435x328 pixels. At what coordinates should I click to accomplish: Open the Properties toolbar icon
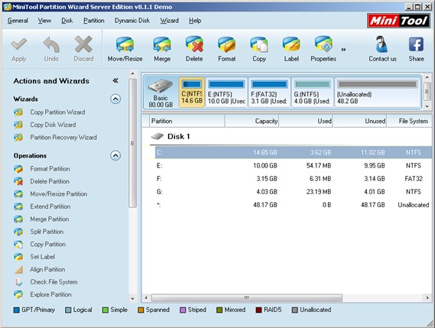(x=323, y=44)
